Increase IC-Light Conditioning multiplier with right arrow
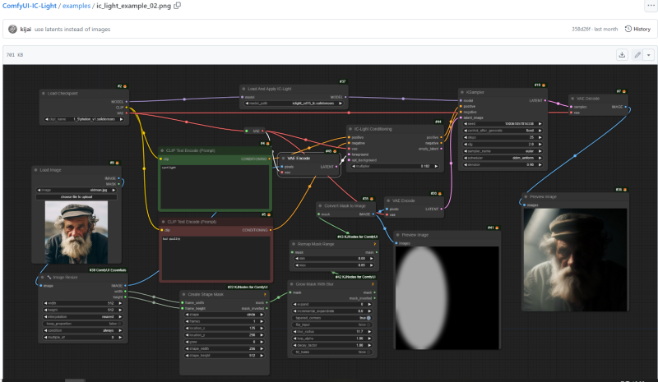The height and width of the screenshot is (382, 658). 436,166
